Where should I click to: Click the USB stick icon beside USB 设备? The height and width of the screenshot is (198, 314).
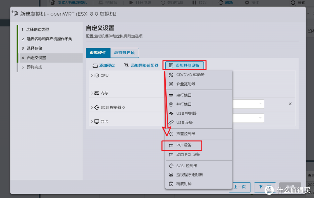pyautogui.click(x=171, y=123)
